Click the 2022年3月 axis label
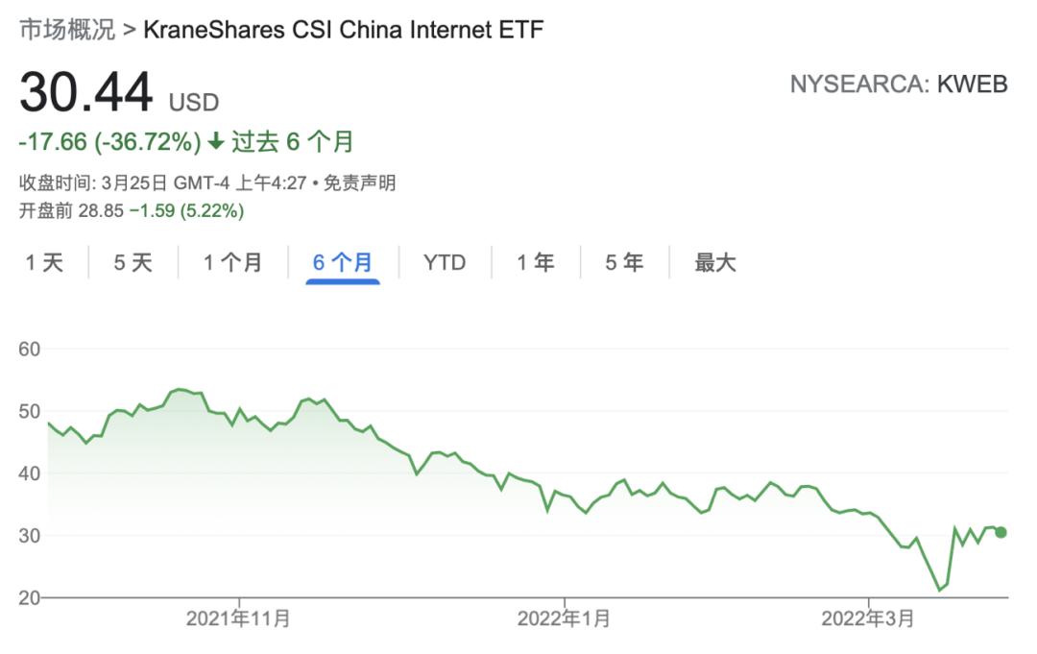The width and height of the screenshot is (1037, 654). click(868, 619)
